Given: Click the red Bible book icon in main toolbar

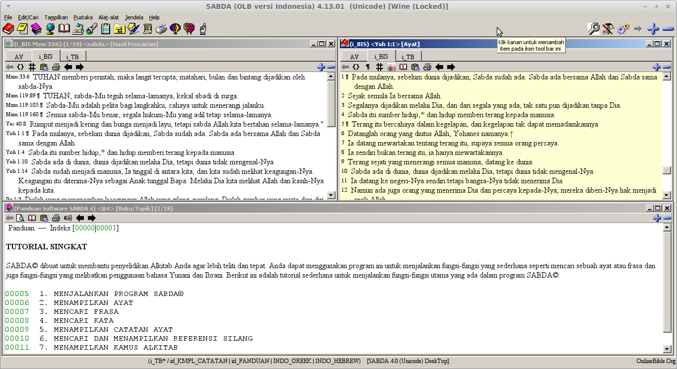Looking at the screenshot, I should click(x=8, y=29).
